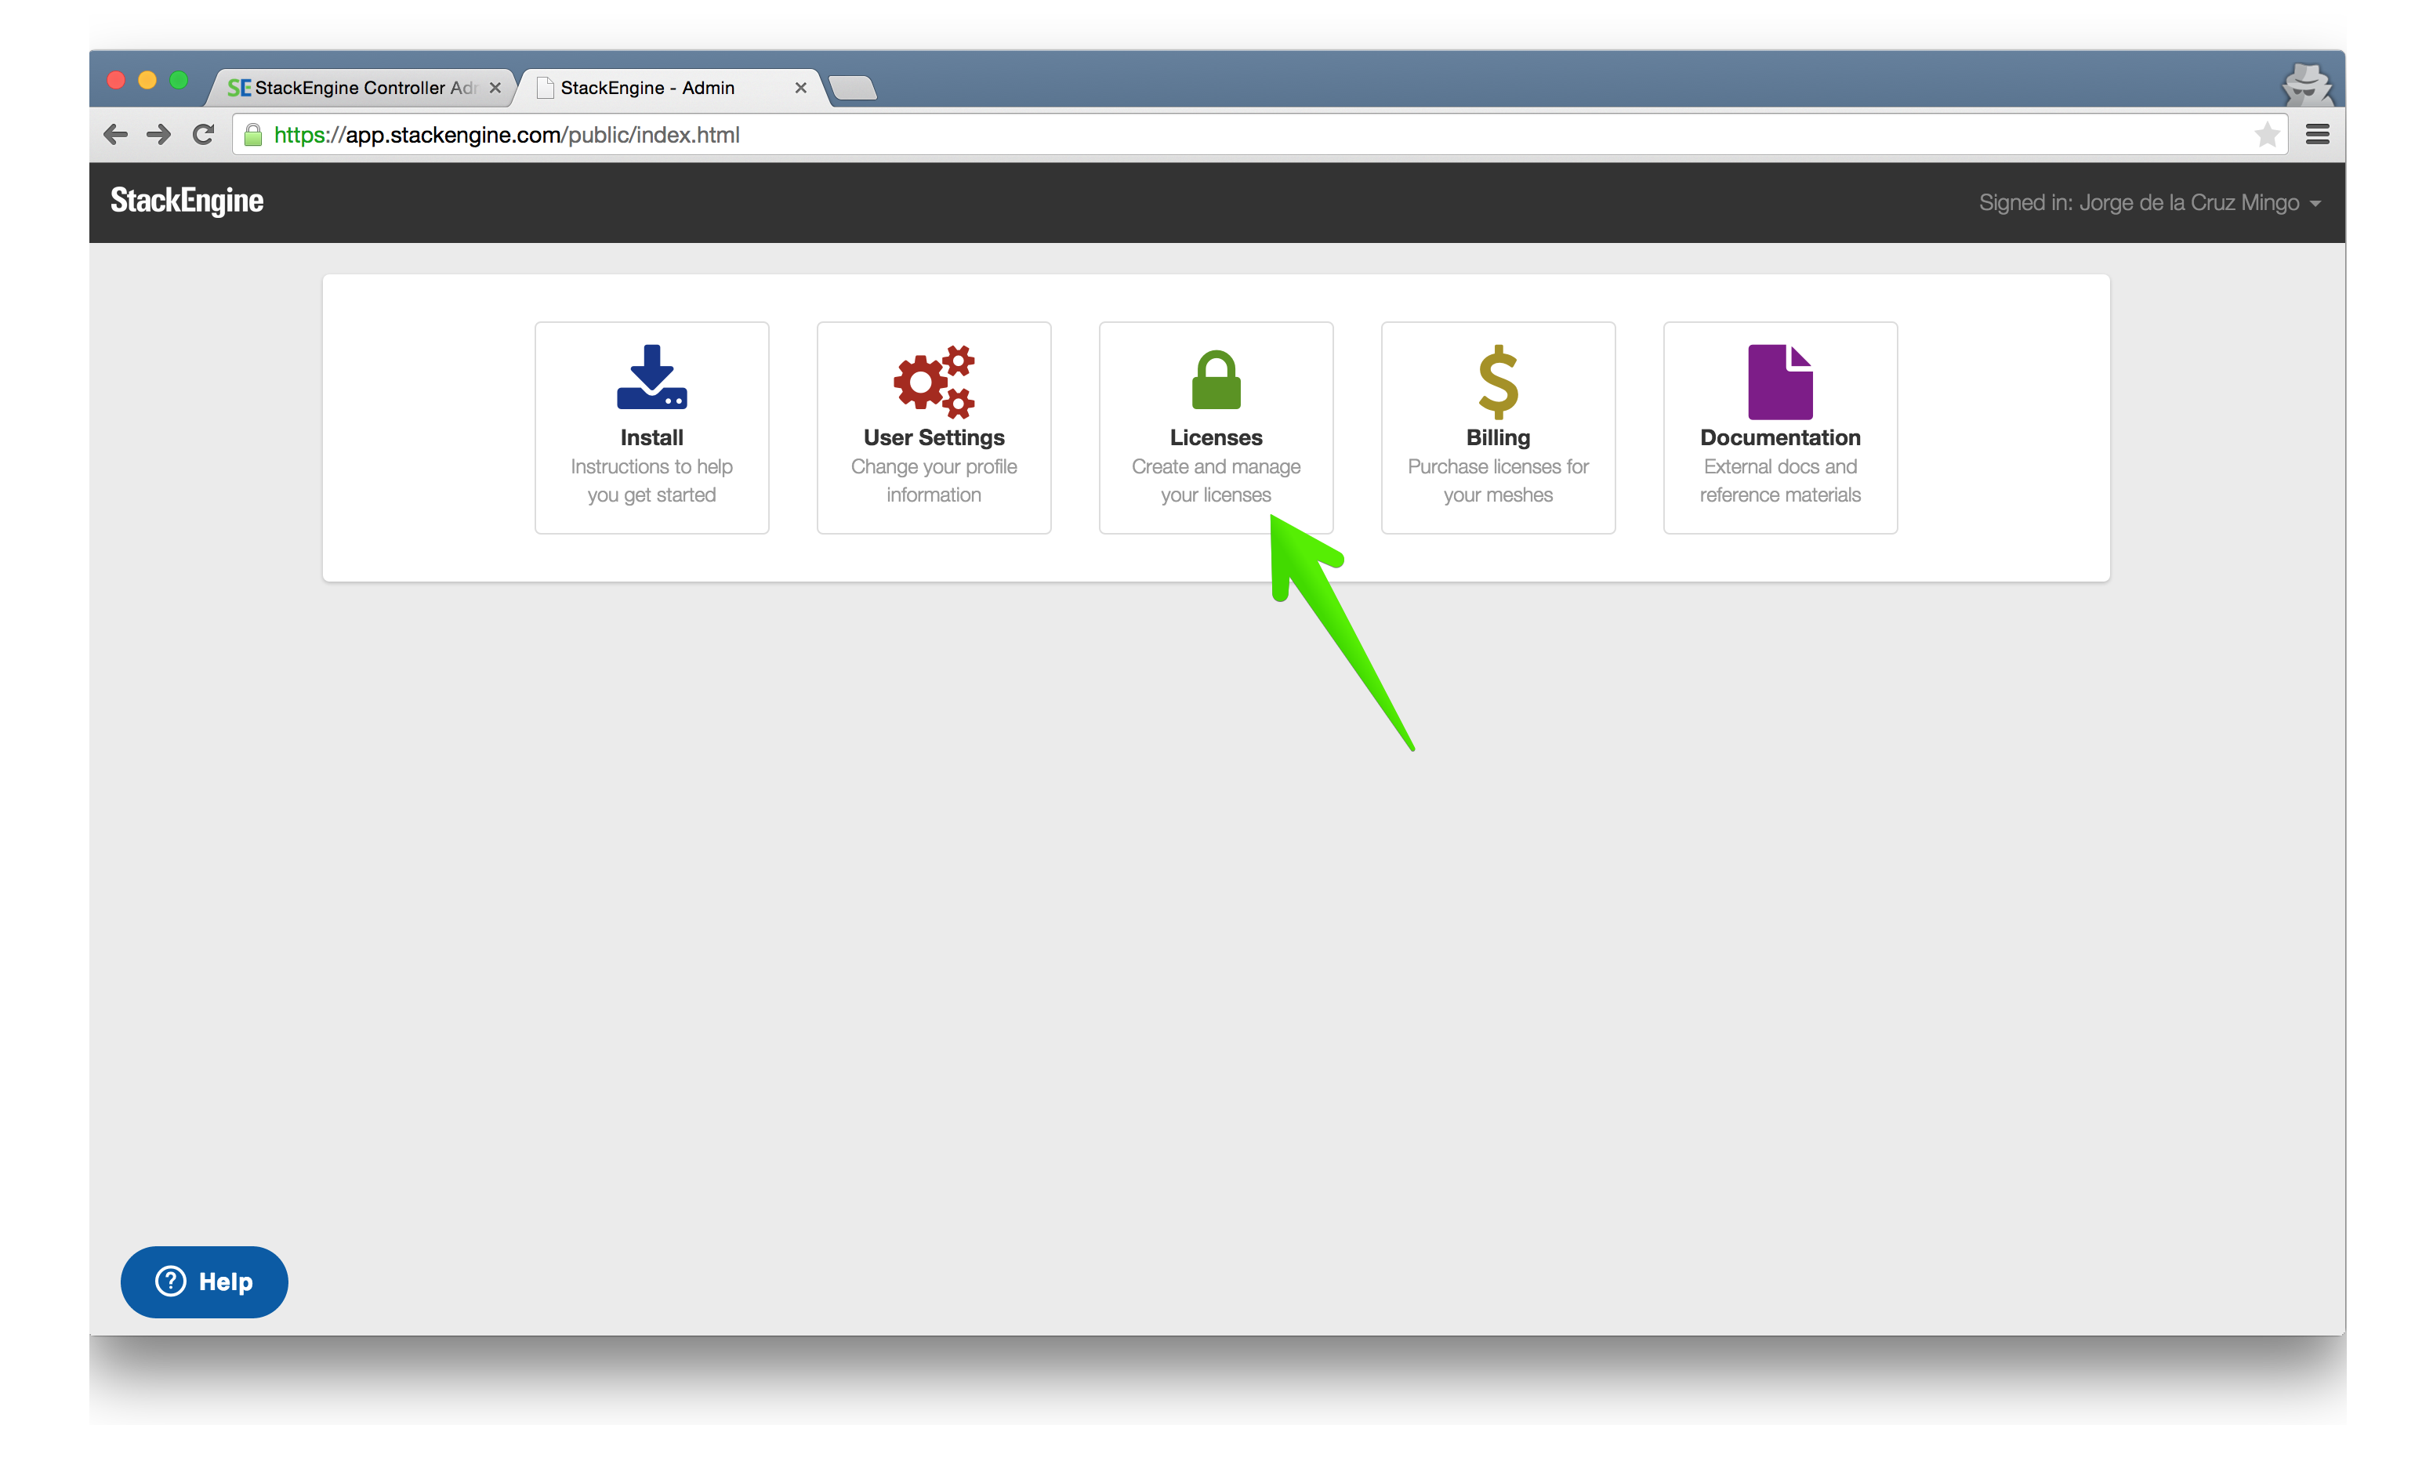Open the Licenses card title
The height and width of the screenshot is (1461, 2433).
[x=1216, y=437]
